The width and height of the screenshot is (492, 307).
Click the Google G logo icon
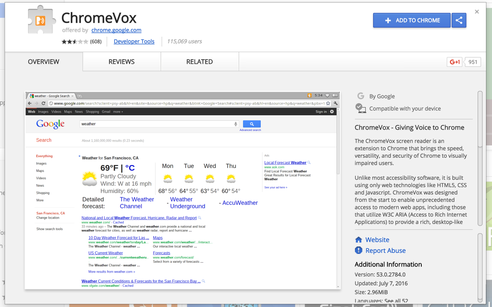[x=360, y=96]
